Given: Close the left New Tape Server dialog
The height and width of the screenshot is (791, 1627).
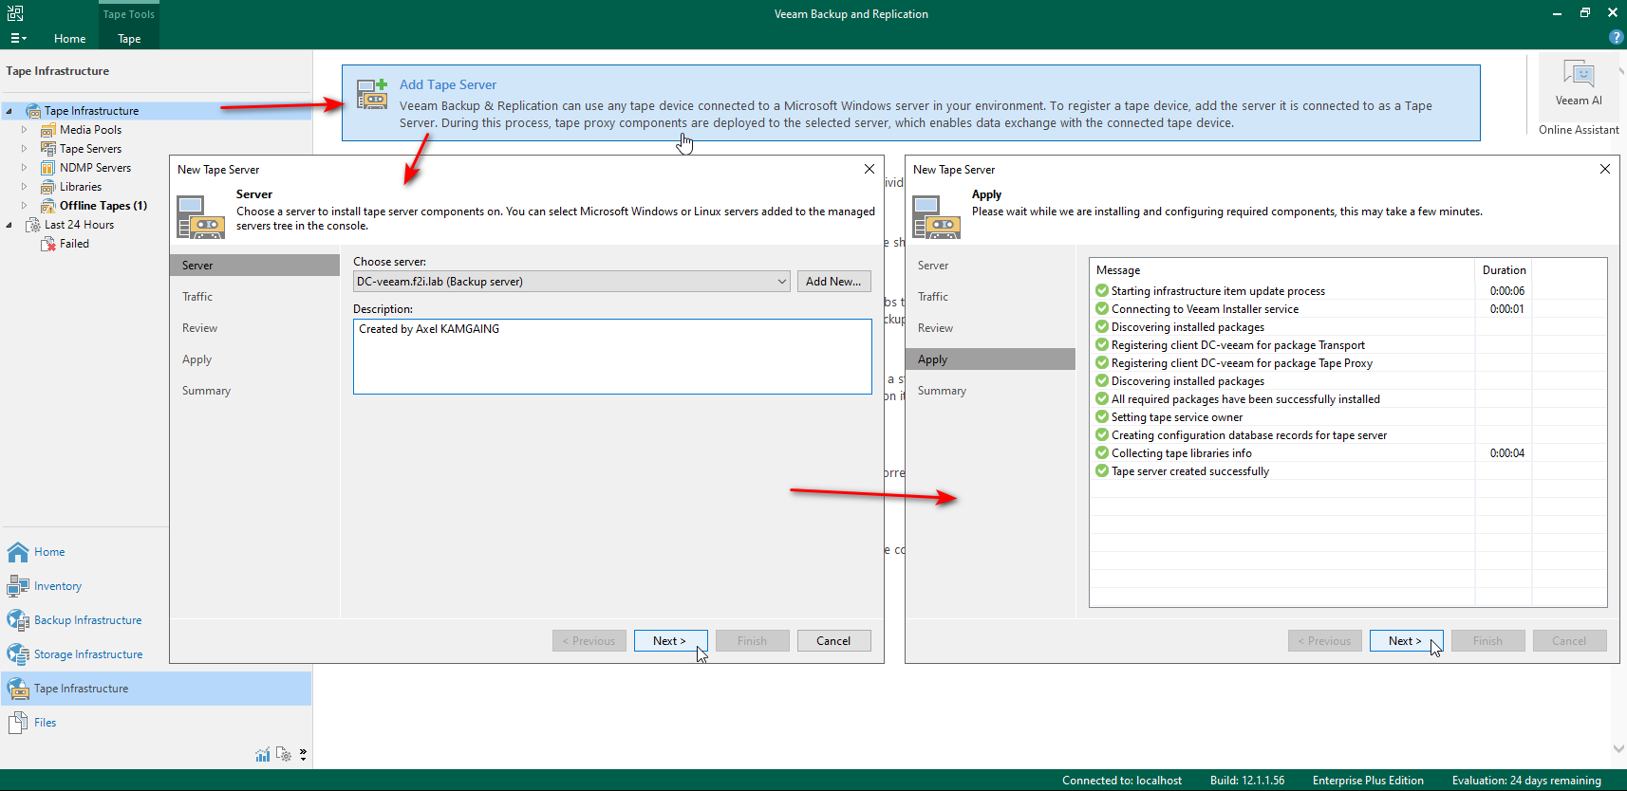Looking at the screenshot, I should point(869,169).
